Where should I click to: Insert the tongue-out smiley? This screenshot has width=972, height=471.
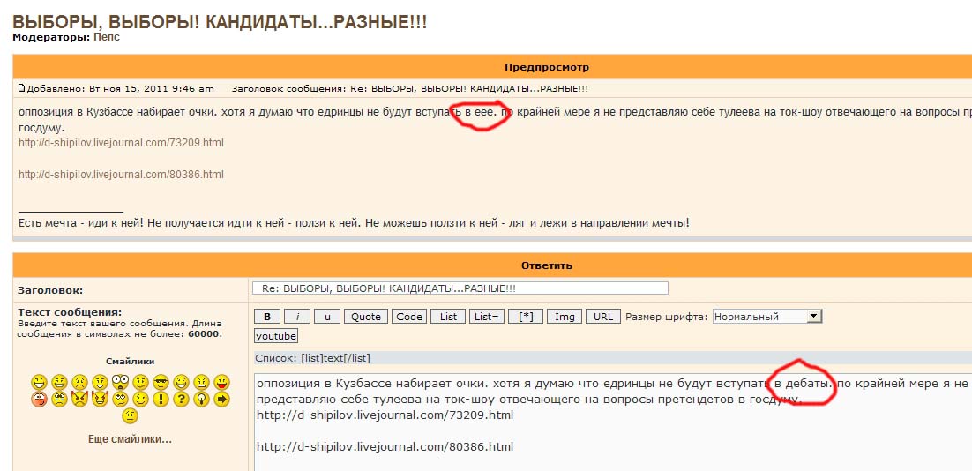point(221,382)
